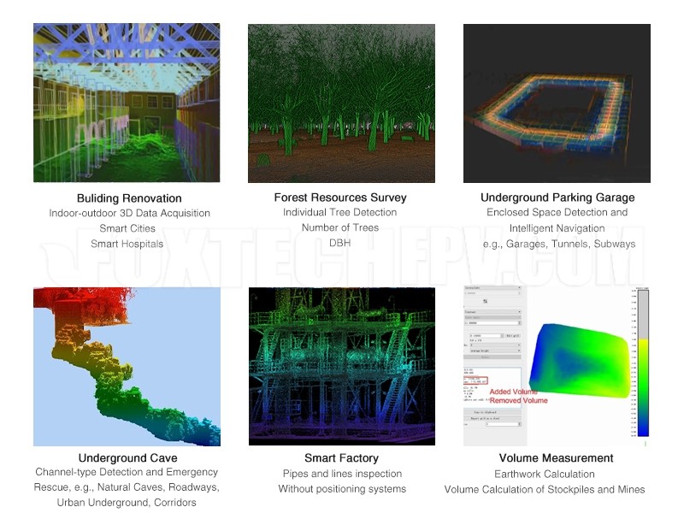Select the Underground Parking Garage scan image
The image size is (684, 513).
pos(557,103)
